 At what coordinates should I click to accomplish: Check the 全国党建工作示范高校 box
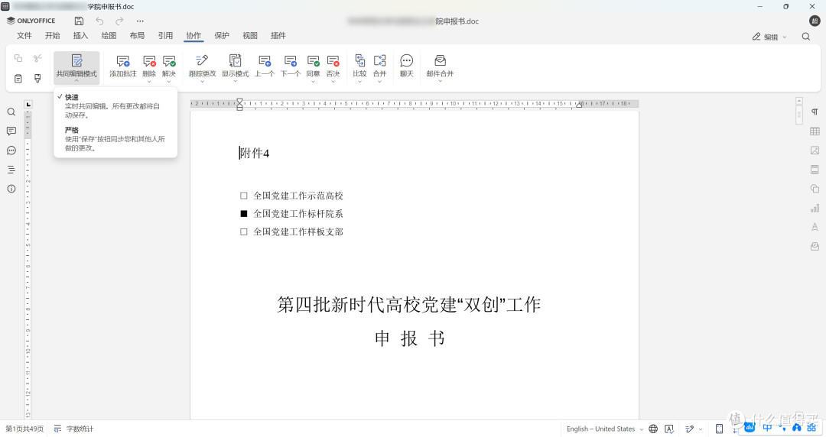(x=243, y=196)
